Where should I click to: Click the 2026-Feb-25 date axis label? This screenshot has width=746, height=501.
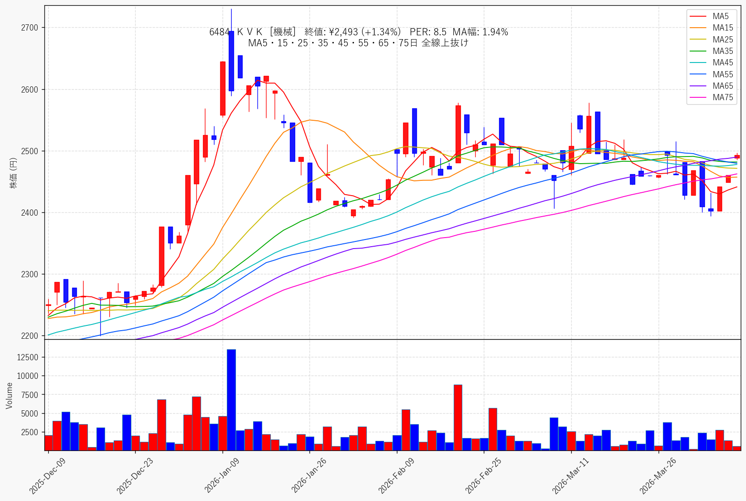484,476
